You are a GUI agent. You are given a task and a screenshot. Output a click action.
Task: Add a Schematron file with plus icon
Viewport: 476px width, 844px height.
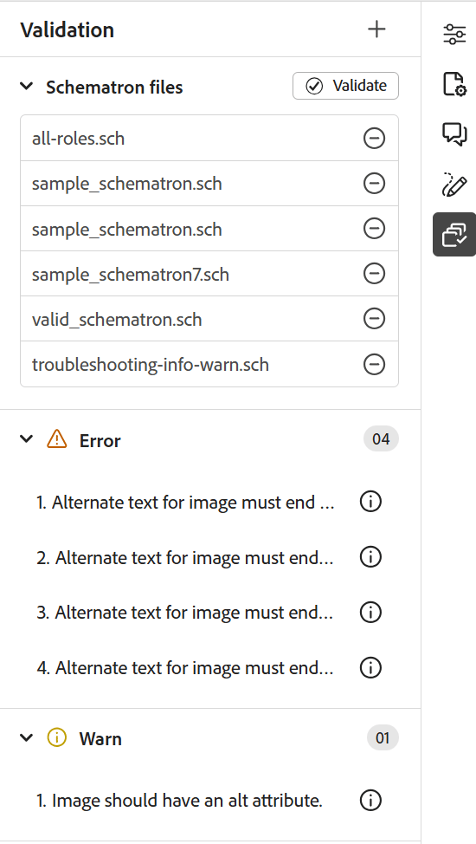click(x=376, y=29)
